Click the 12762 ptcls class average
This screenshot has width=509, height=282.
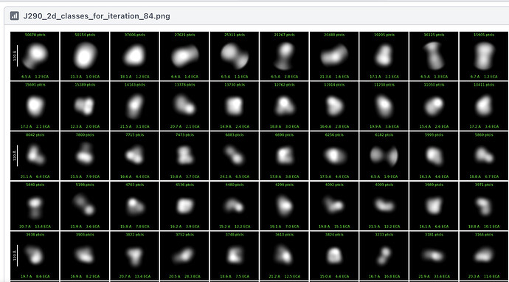tap(284, 106)
